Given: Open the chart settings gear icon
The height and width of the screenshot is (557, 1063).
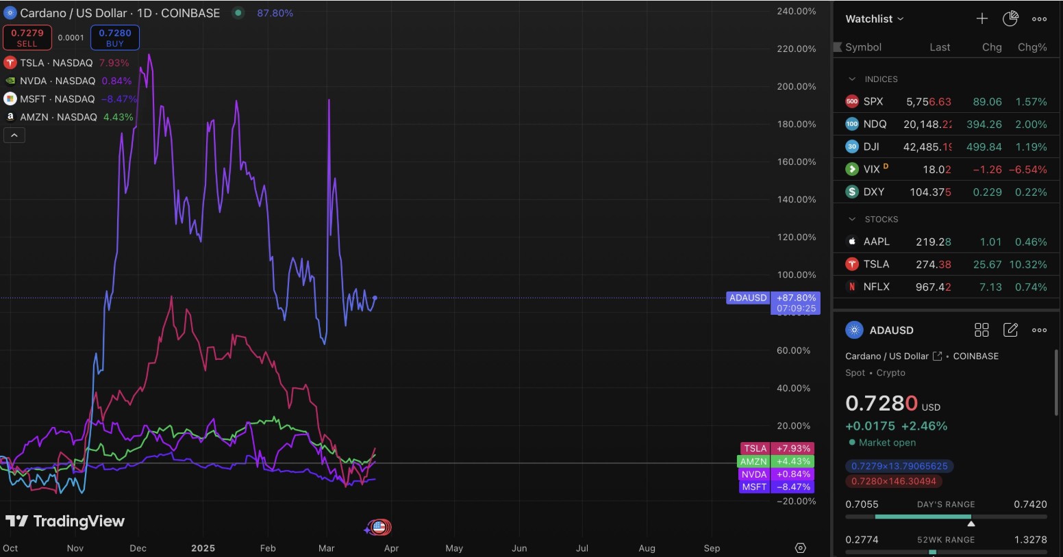Looking at the screenshot, I should click(x=801, y=548).
